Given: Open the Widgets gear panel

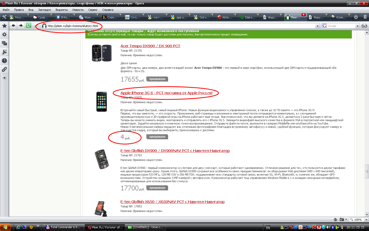Looking at the screenshot, I should point(4,34).
